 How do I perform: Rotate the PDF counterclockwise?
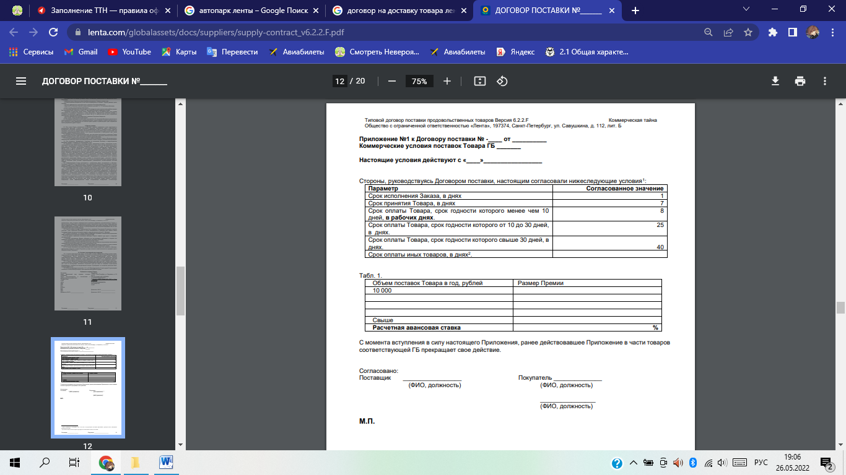point(502,81)
